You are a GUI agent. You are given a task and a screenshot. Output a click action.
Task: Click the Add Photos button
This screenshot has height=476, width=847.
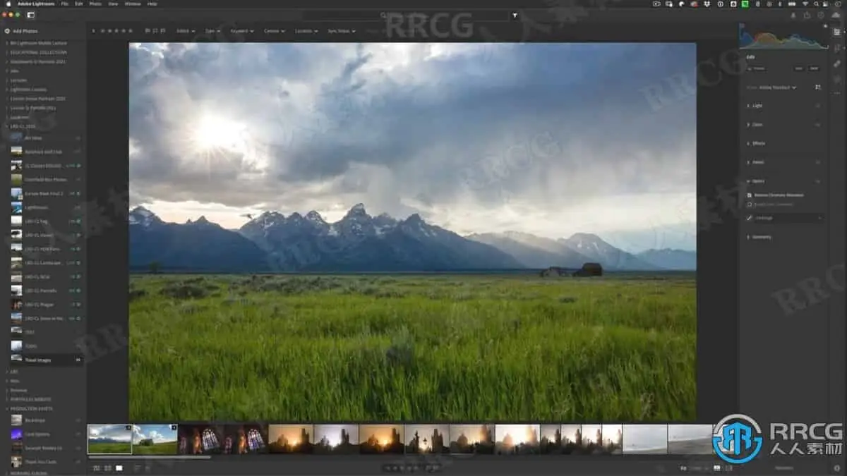coord(21,31)
